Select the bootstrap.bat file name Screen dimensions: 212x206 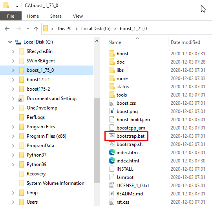tap(131, 136)
